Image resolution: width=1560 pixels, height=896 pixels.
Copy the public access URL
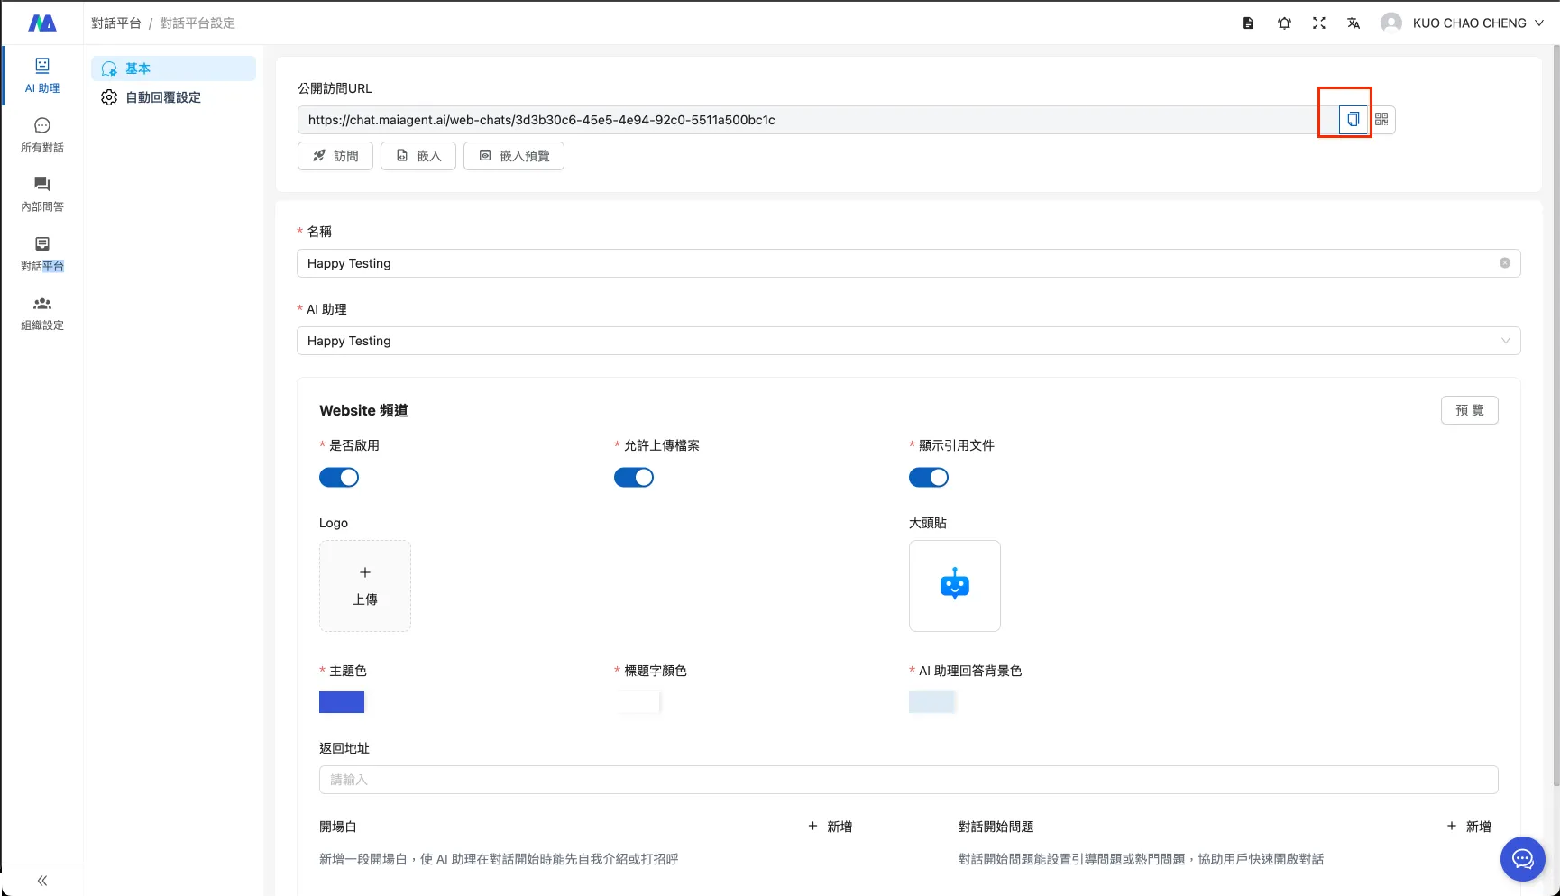[1353, 119]
